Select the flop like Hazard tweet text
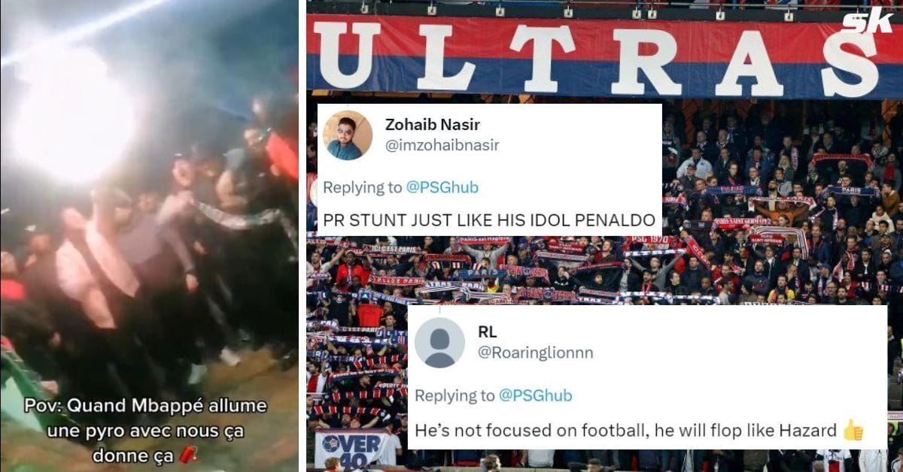This screenshot has height=472, width=903. [625, 431]
